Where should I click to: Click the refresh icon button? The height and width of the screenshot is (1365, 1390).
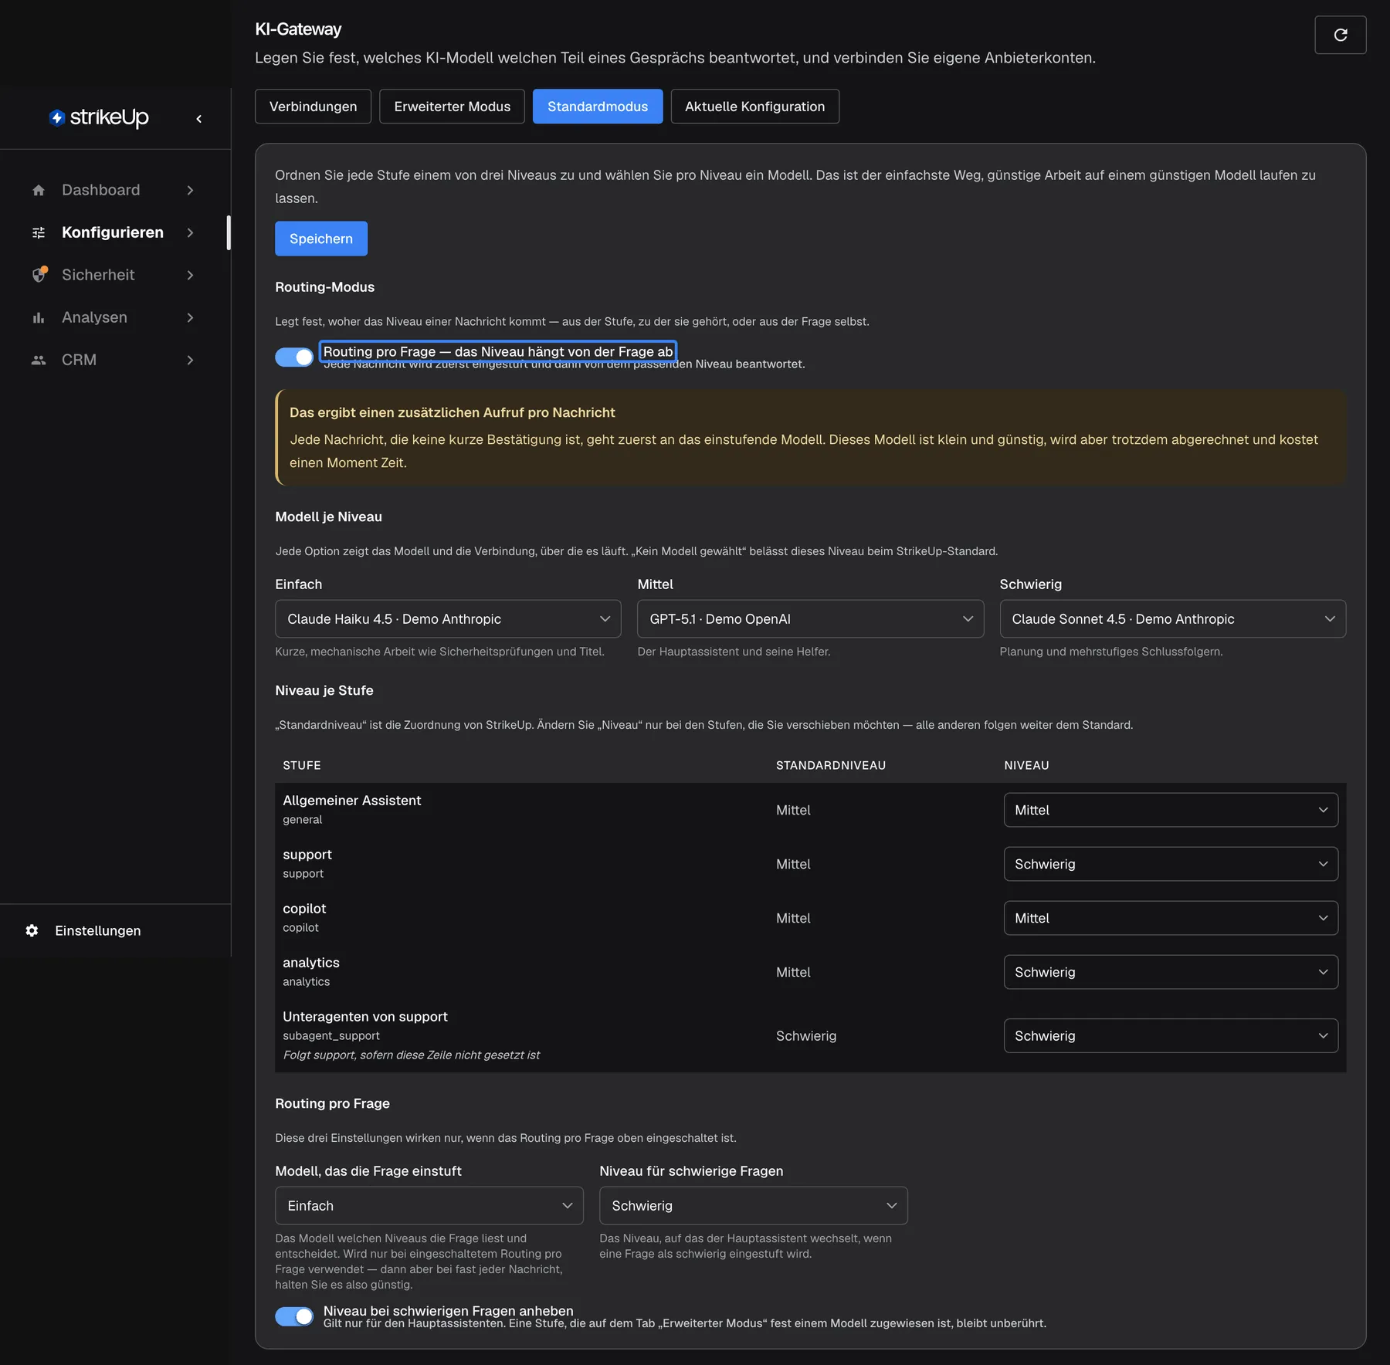coord(1340,35)
